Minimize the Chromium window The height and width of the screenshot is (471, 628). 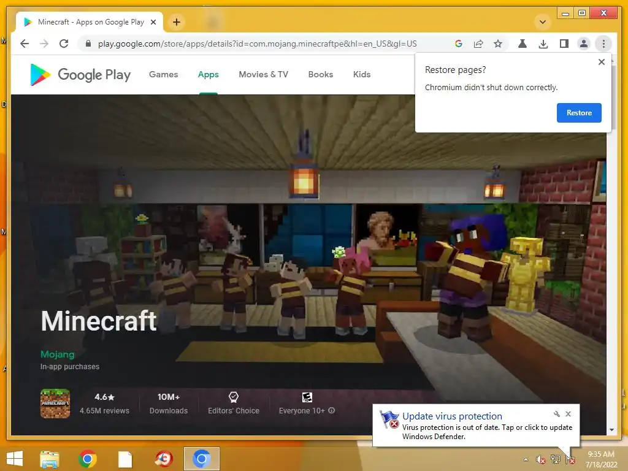coord(565,13)
